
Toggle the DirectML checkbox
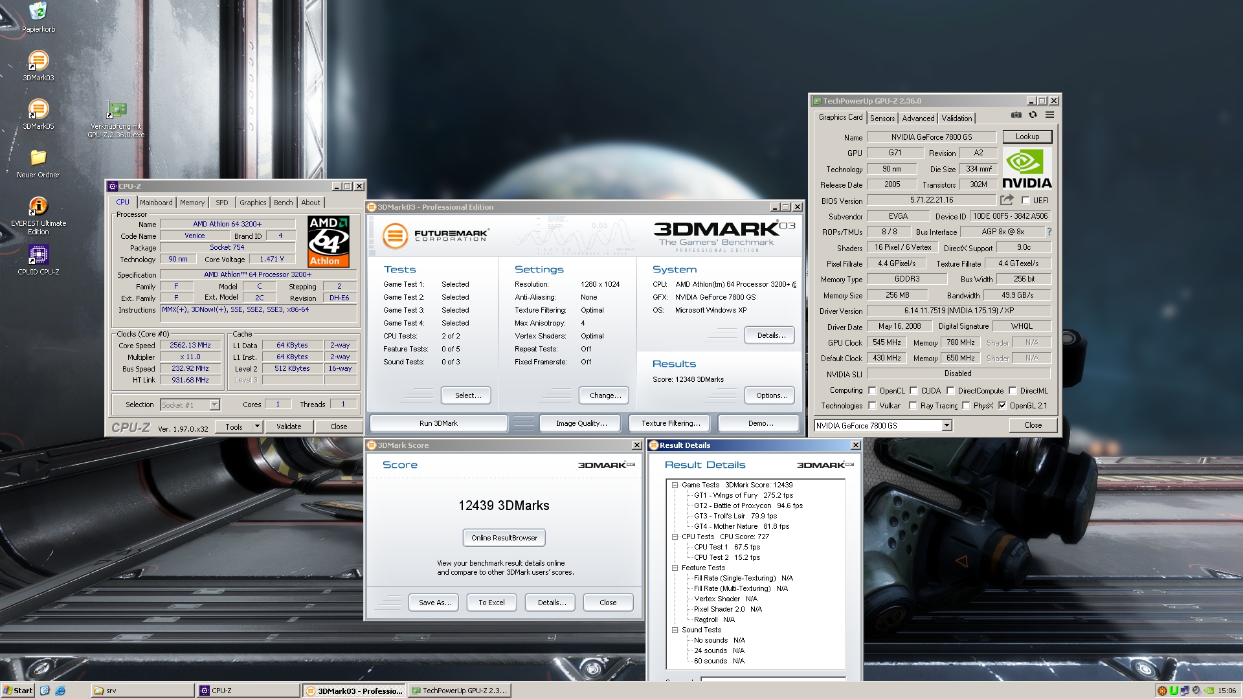point(1013,391)
